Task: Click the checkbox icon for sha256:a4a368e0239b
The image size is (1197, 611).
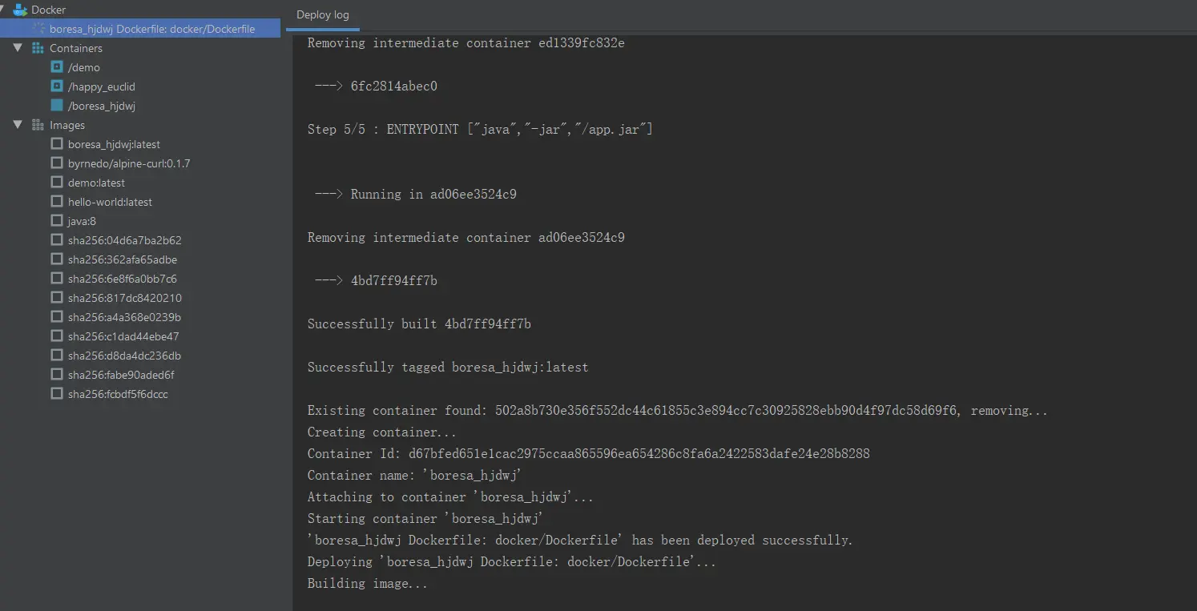Action: click(57, 317)
